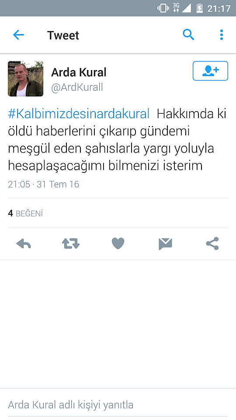The image size is (236, 420).
Task: Focus the 'Arda Kural adlı kişiyi yanıtla' reply field
Action: (x=118, y=404)
